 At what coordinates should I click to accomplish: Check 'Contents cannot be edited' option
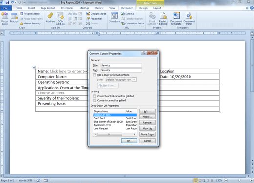pyautogui.click(x=94, y=100)
